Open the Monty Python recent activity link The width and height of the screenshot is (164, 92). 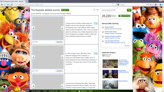pyautogui.click(x=109, y=27)
